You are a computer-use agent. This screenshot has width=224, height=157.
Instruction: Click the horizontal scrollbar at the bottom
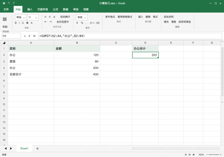click(x=176, y=148)
